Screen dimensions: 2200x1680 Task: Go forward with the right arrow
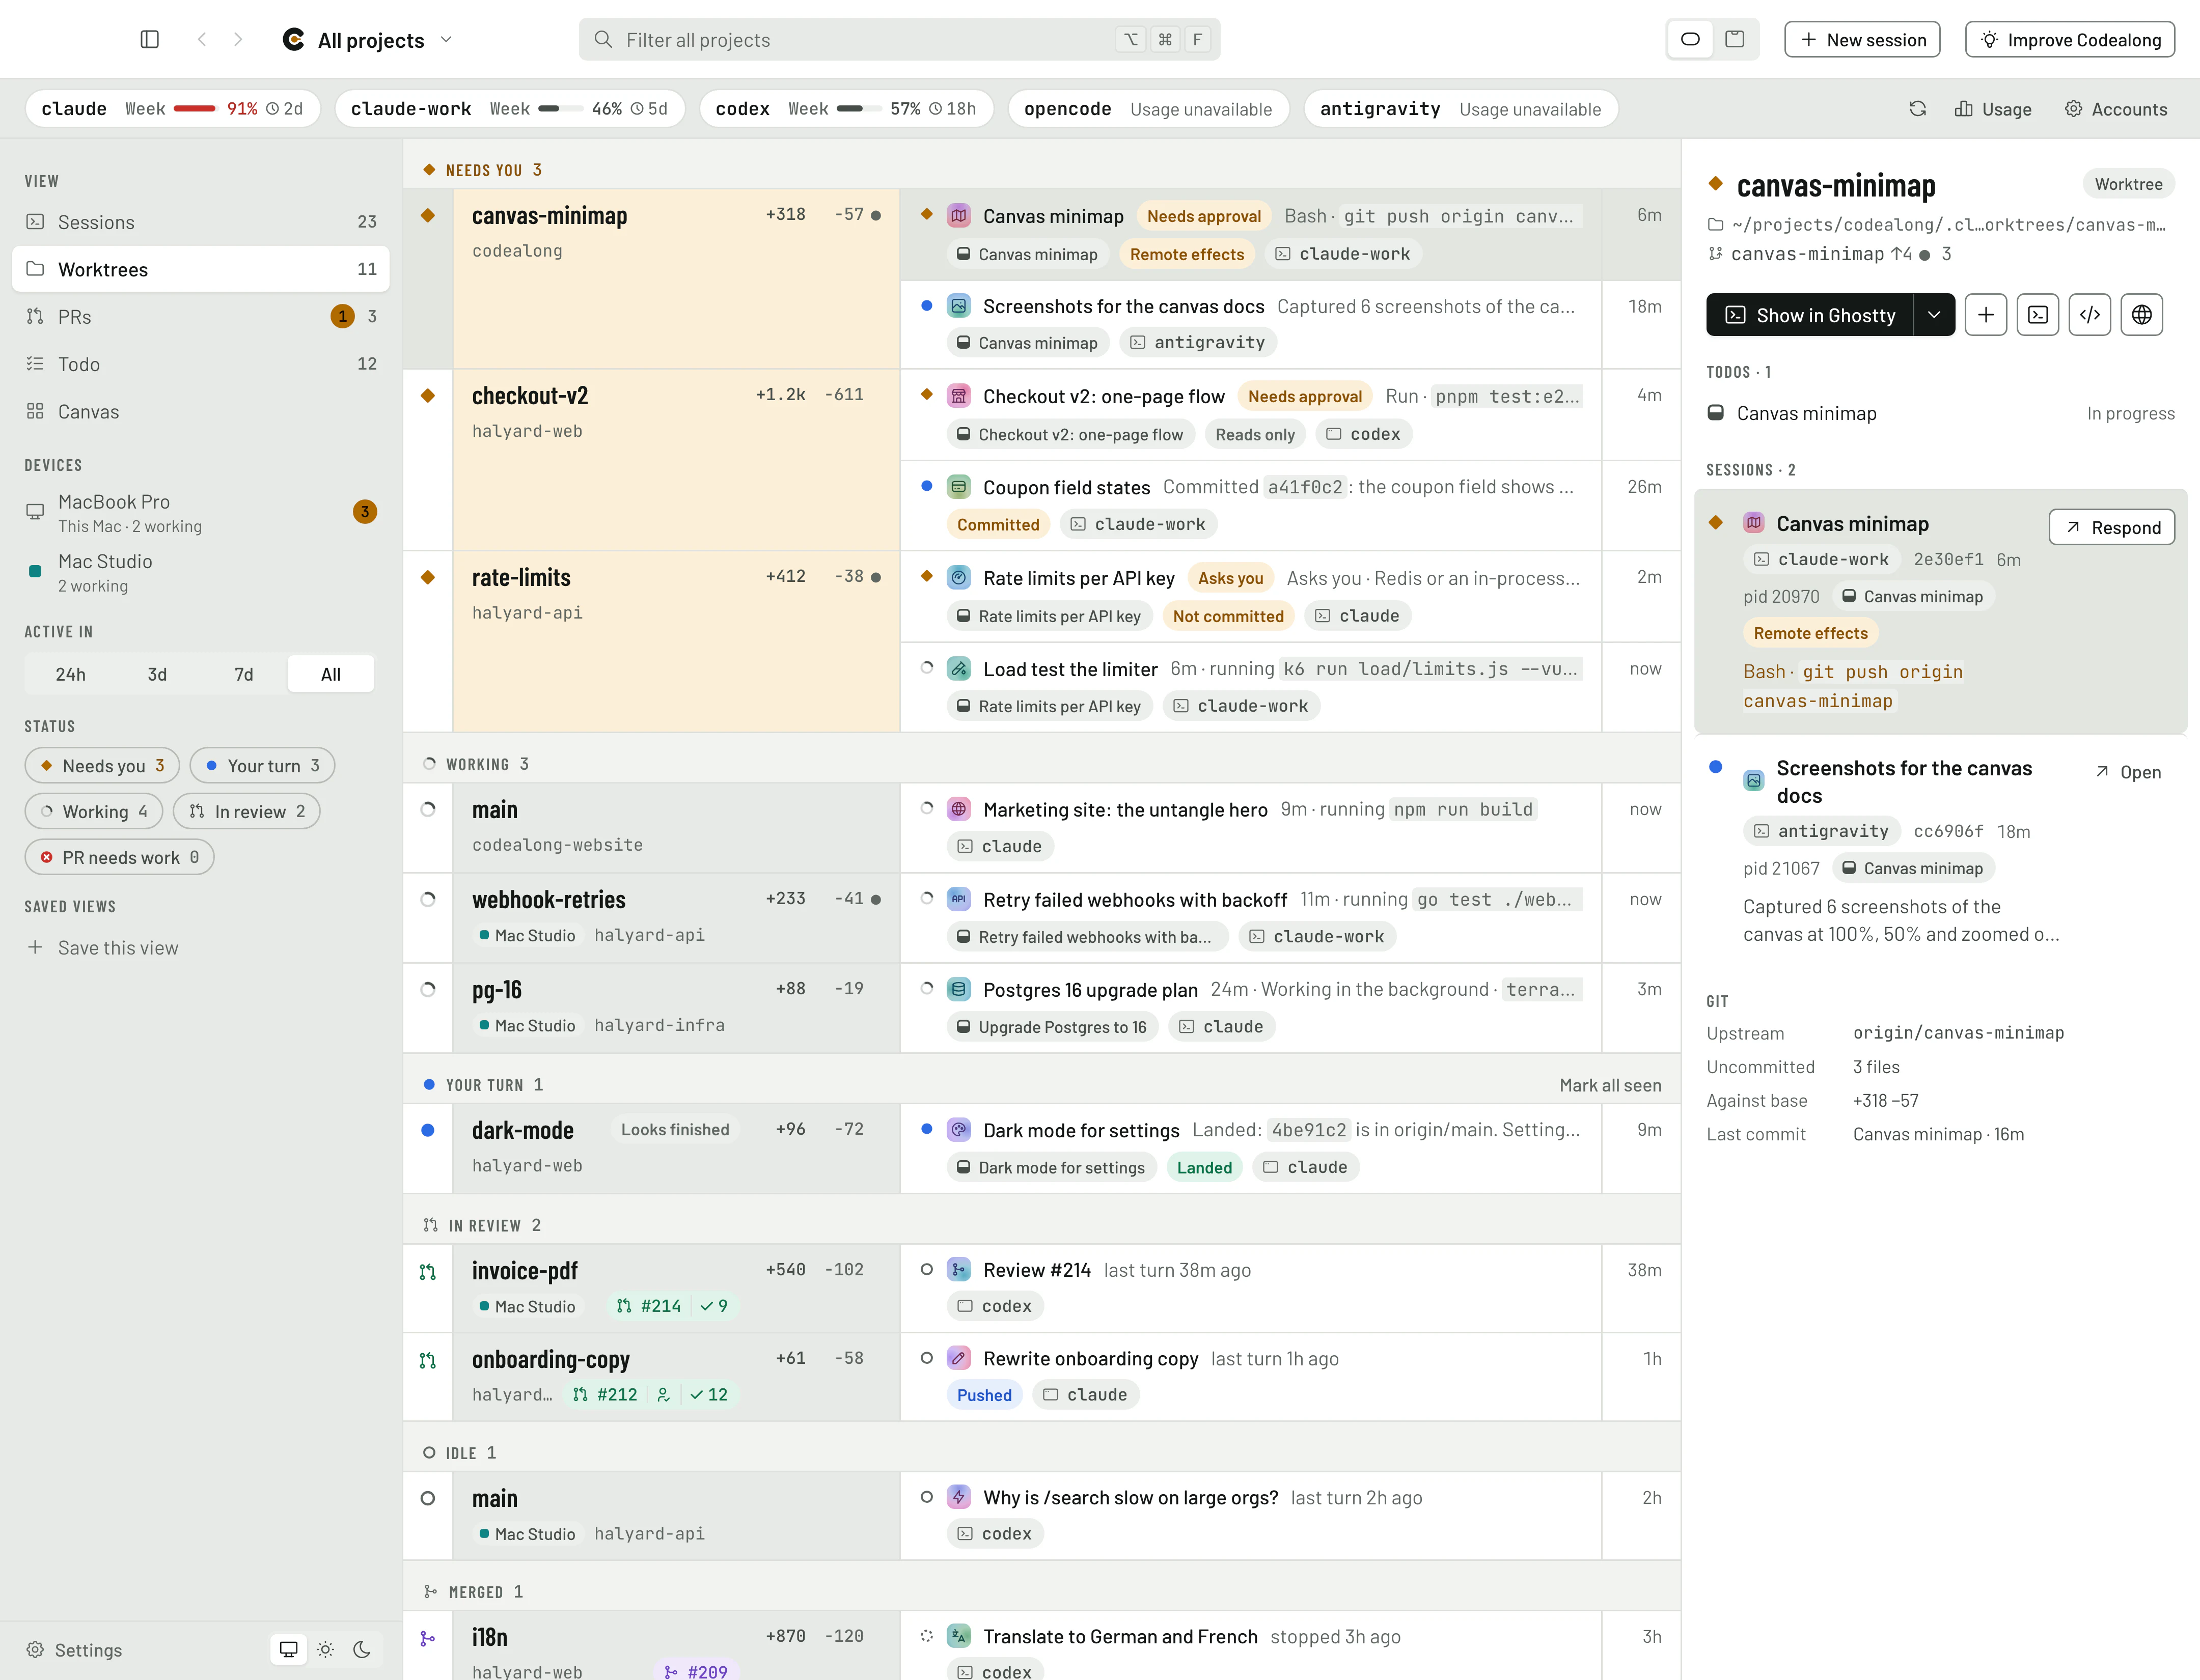pyautogui.click(x=238, y=39)
